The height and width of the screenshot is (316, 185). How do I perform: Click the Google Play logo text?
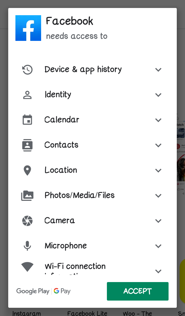33,291
